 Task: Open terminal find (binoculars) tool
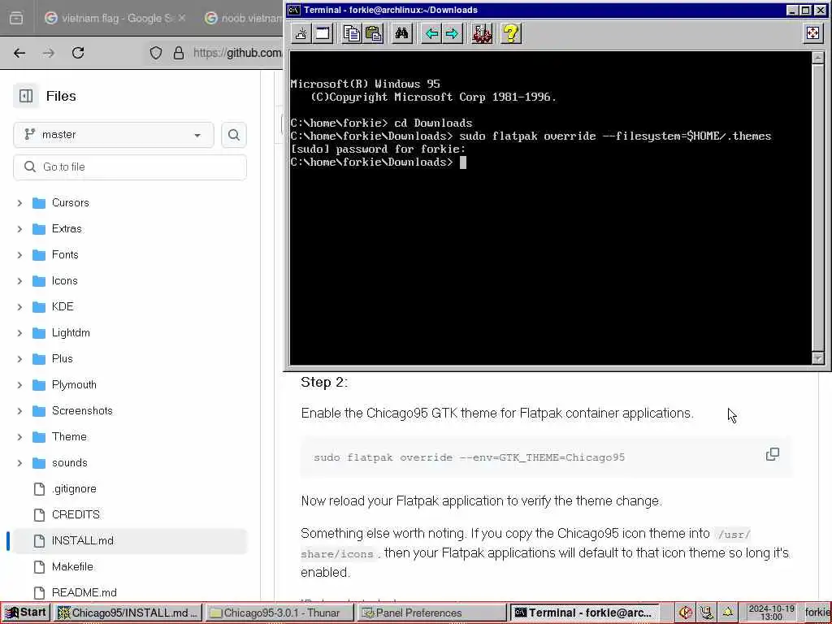401,33
